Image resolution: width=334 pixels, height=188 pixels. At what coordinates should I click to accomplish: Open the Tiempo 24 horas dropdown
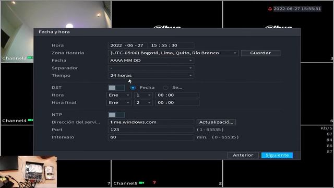click(151, 75)
